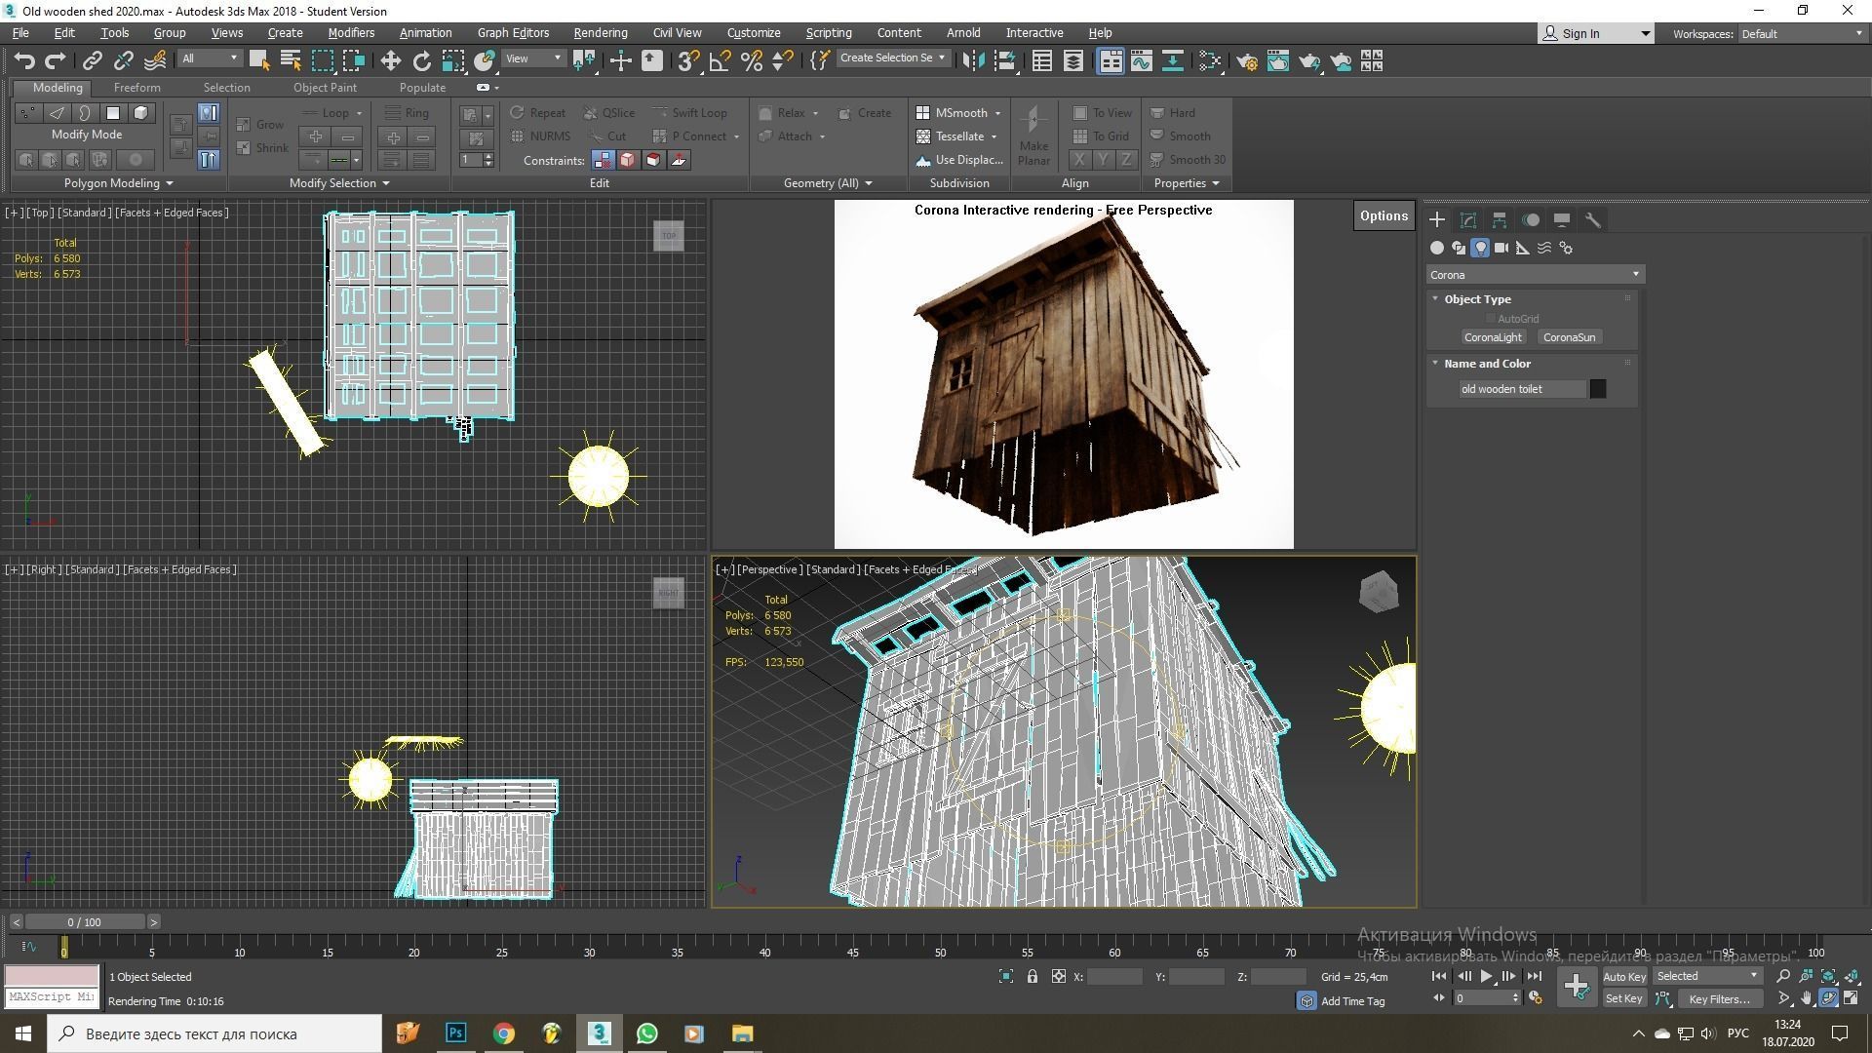
Task: Open the Workspaces Default dropdown
Action: tap(1802, 34)
